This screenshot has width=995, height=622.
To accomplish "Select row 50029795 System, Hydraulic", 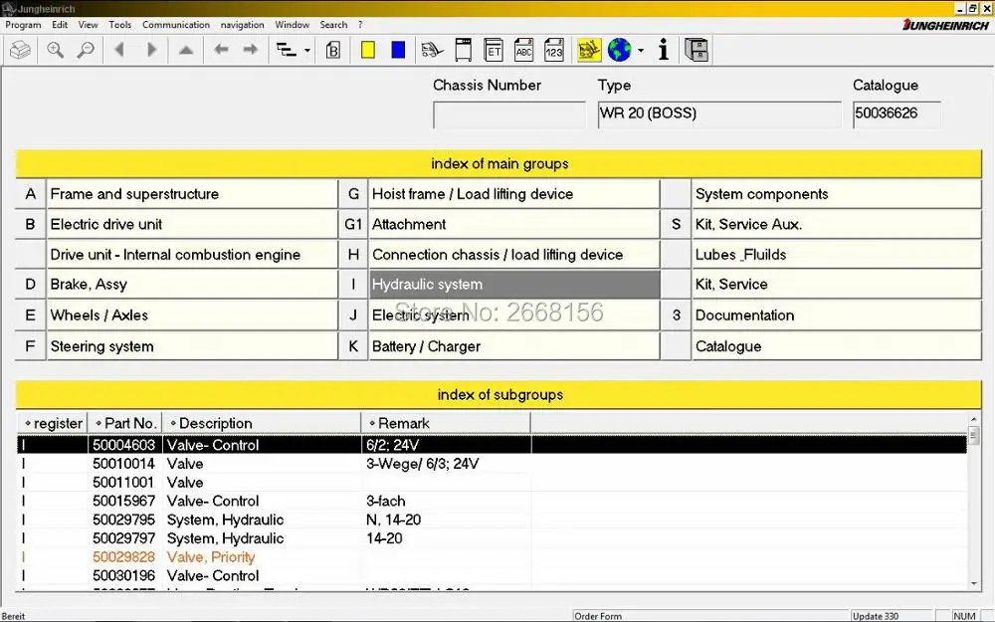I will pos(492,519).
